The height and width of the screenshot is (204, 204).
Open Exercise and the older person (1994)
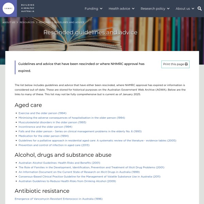point(42,113)
